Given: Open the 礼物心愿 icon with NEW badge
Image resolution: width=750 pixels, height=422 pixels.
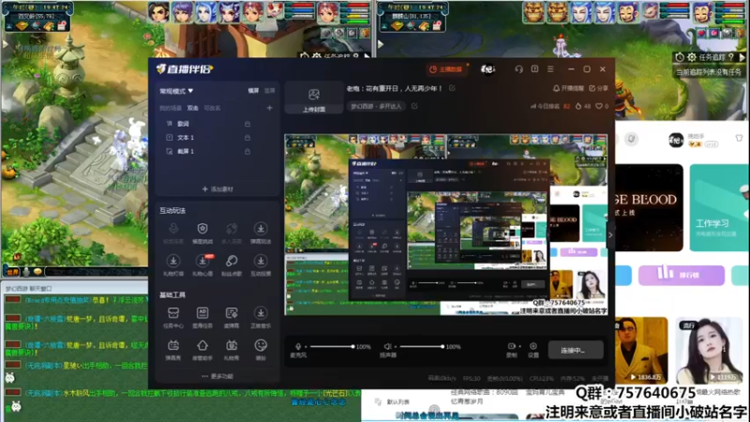Looking at the screenshot, I should coord(202,262).
